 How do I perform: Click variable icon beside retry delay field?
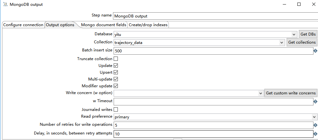(x=315, y=134)
